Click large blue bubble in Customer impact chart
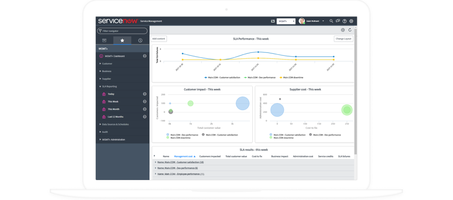Image resolution: width=453 pixels, height=200 pixels. [243, 103]
